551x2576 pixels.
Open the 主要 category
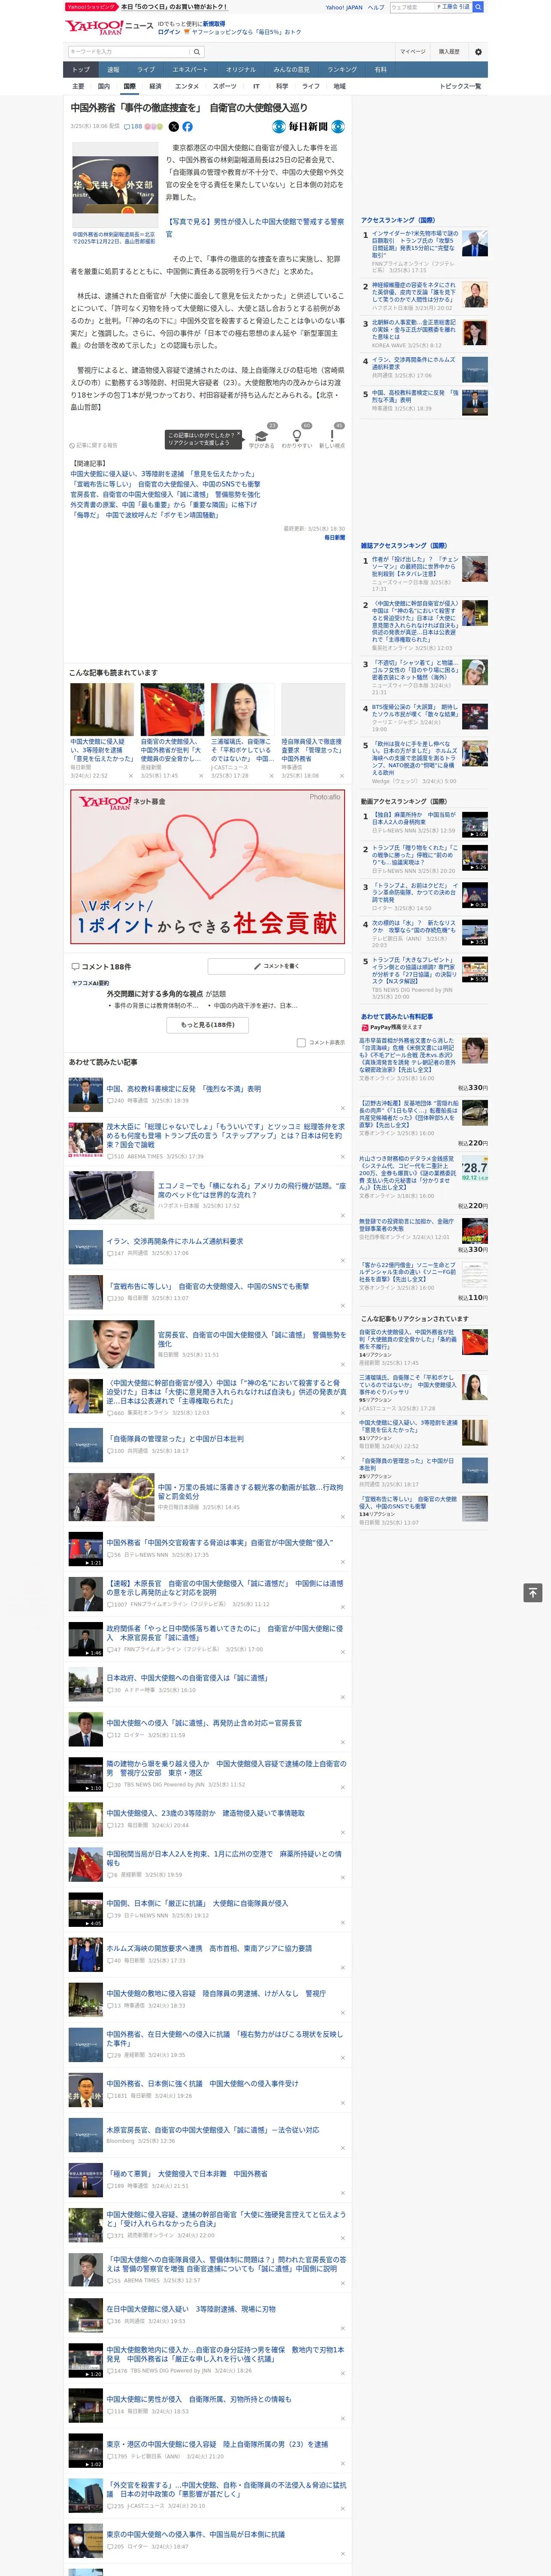pyautogui.click(x=78, y=86)
